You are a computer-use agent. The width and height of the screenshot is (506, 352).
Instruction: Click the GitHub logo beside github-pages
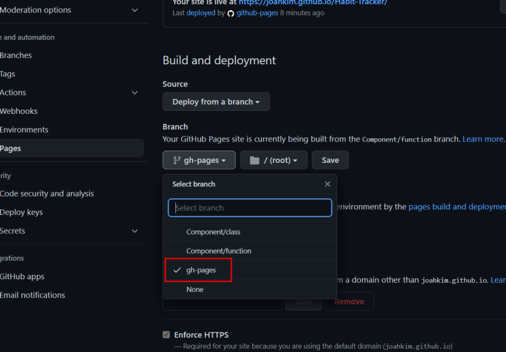(x=231, y=13)
